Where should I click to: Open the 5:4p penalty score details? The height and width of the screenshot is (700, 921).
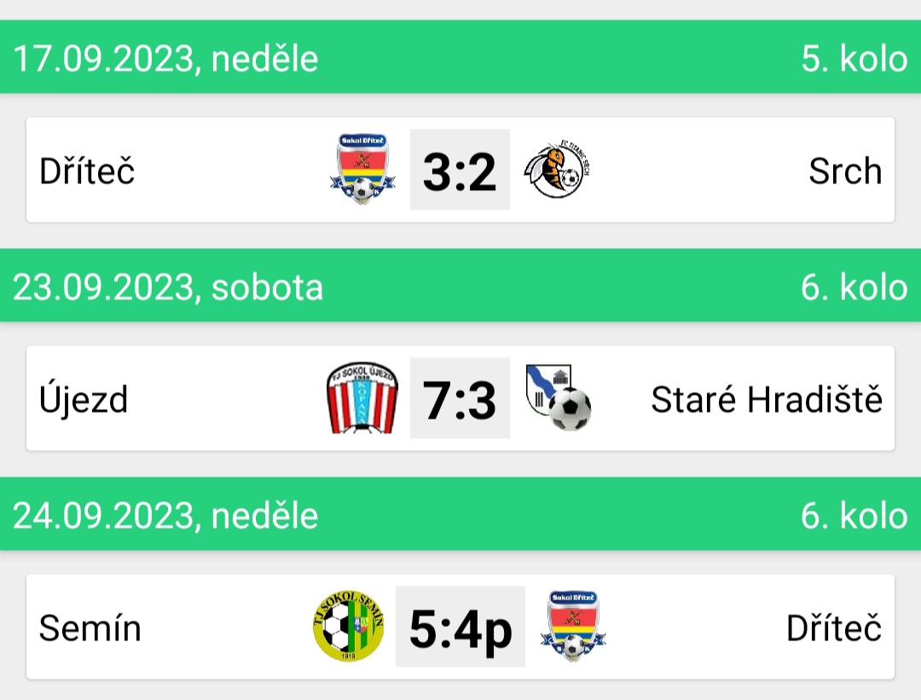[x=460, y=627]
